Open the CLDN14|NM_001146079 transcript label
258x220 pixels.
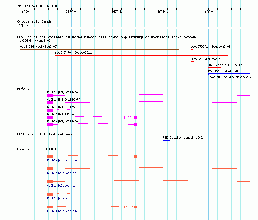click(x=64, y=121)
